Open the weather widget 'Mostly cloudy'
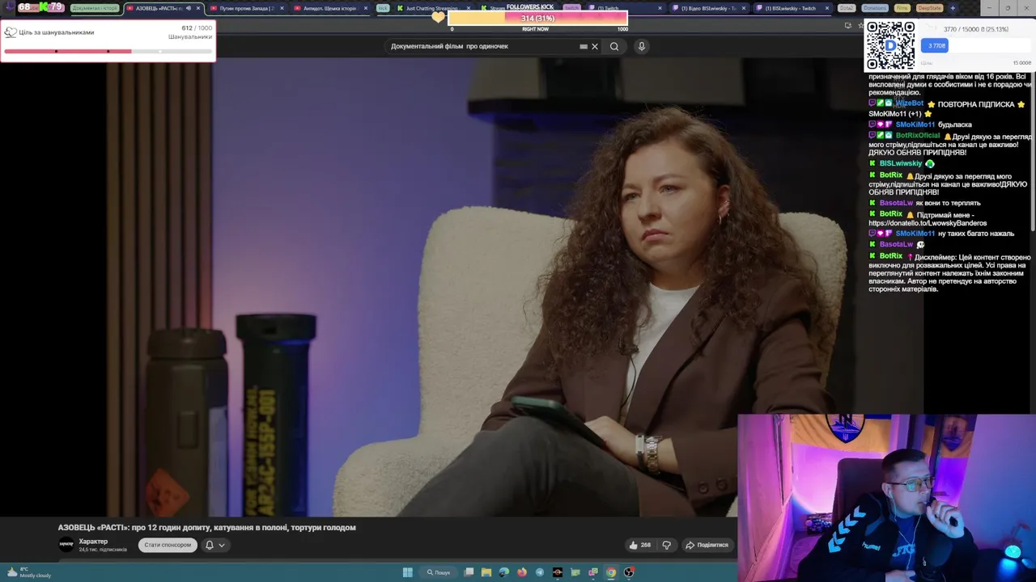The height and width of the screenshot is (582, 1036). 28,572
